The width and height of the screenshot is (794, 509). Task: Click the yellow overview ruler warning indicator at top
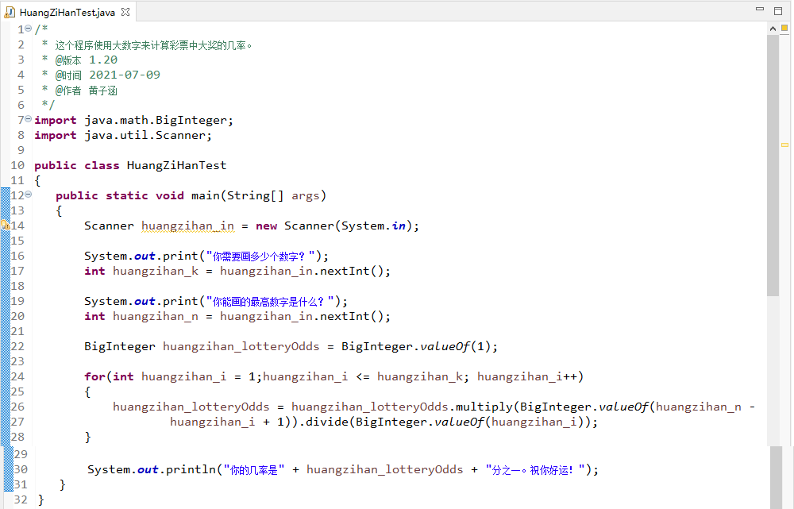[784, 28]
